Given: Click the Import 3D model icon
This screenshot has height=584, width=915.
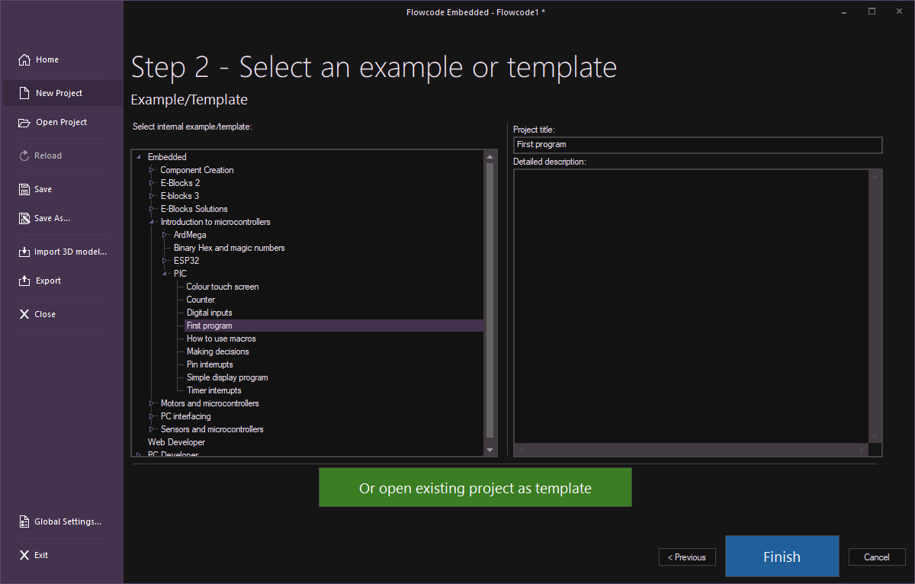Looking at the screenshot, I should pyautogui.click(x=24, y=252).
